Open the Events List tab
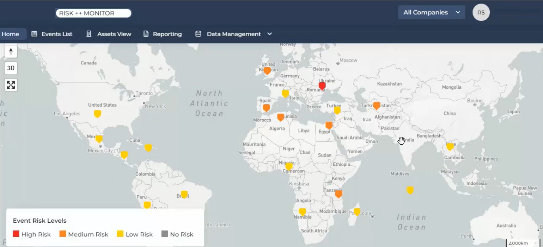543x247 pixels. 52,34
